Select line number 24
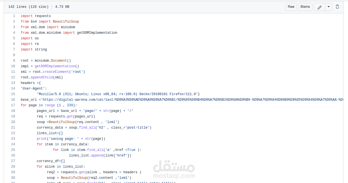Viewport: 348px width, 183px height. 13,144
